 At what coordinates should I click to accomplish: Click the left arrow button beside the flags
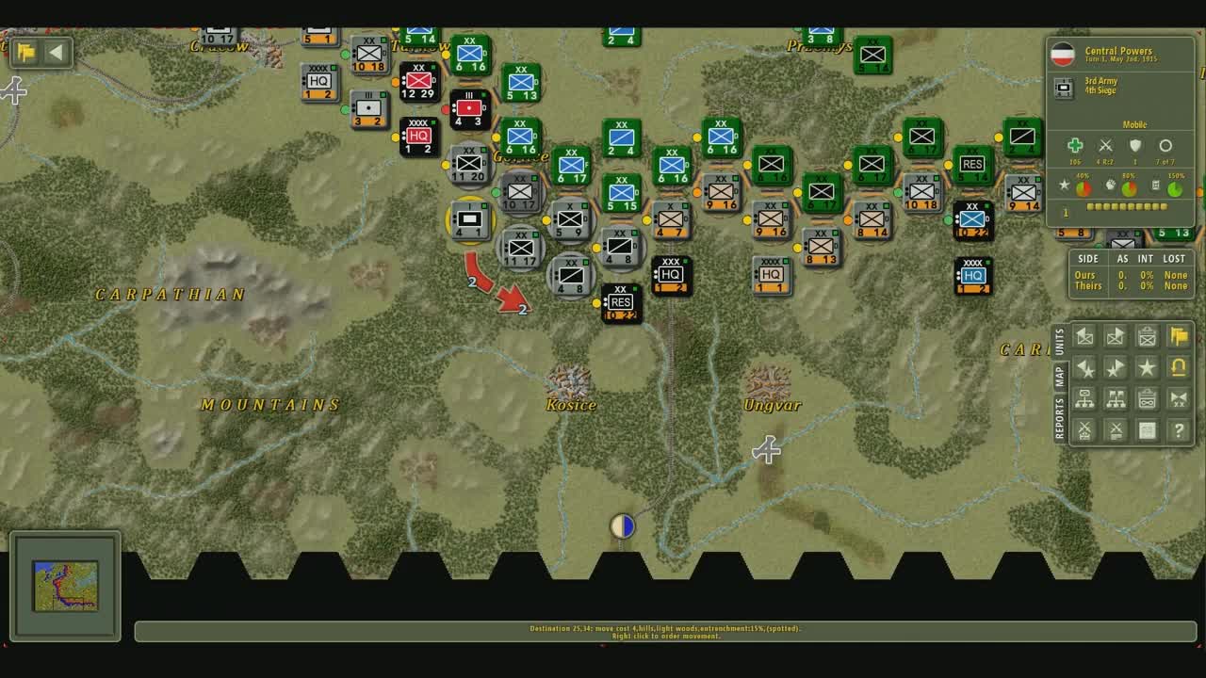(56, 53)
